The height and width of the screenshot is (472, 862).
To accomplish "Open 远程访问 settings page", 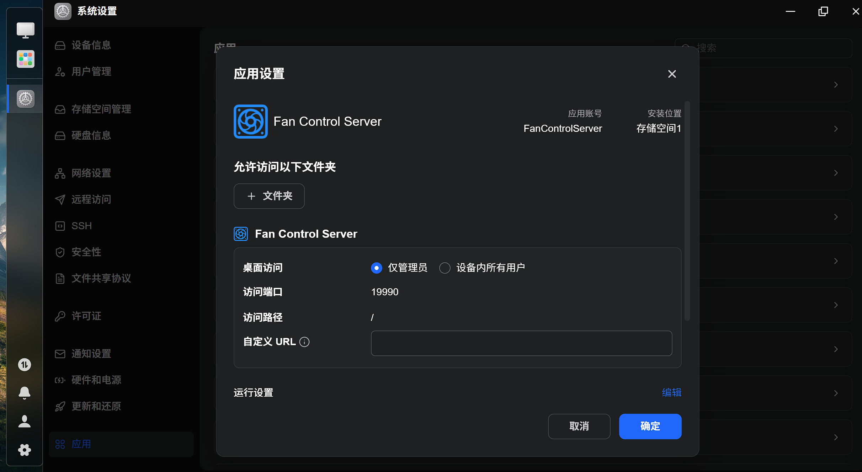I will click(x=121, y=200).
